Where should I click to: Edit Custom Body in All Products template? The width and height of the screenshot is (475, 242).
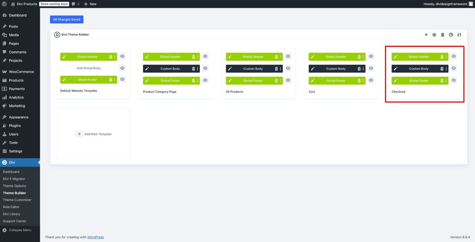[230, 69]
